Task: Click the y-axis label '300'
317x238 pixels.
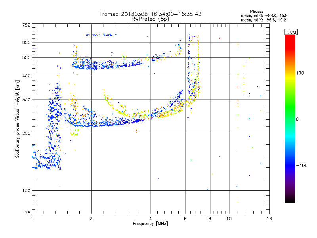Action: click(26, 100)
